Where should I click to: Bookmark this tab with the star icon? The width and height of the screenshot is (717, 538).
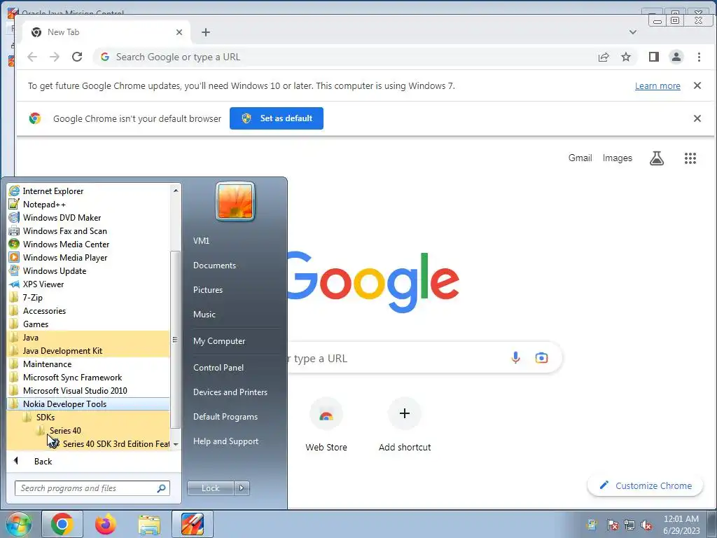pyautogui.click(x=625, y=57)
